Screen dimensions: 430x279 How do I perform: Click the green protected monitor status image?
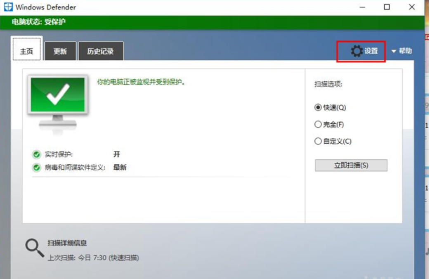click(58, 105)
